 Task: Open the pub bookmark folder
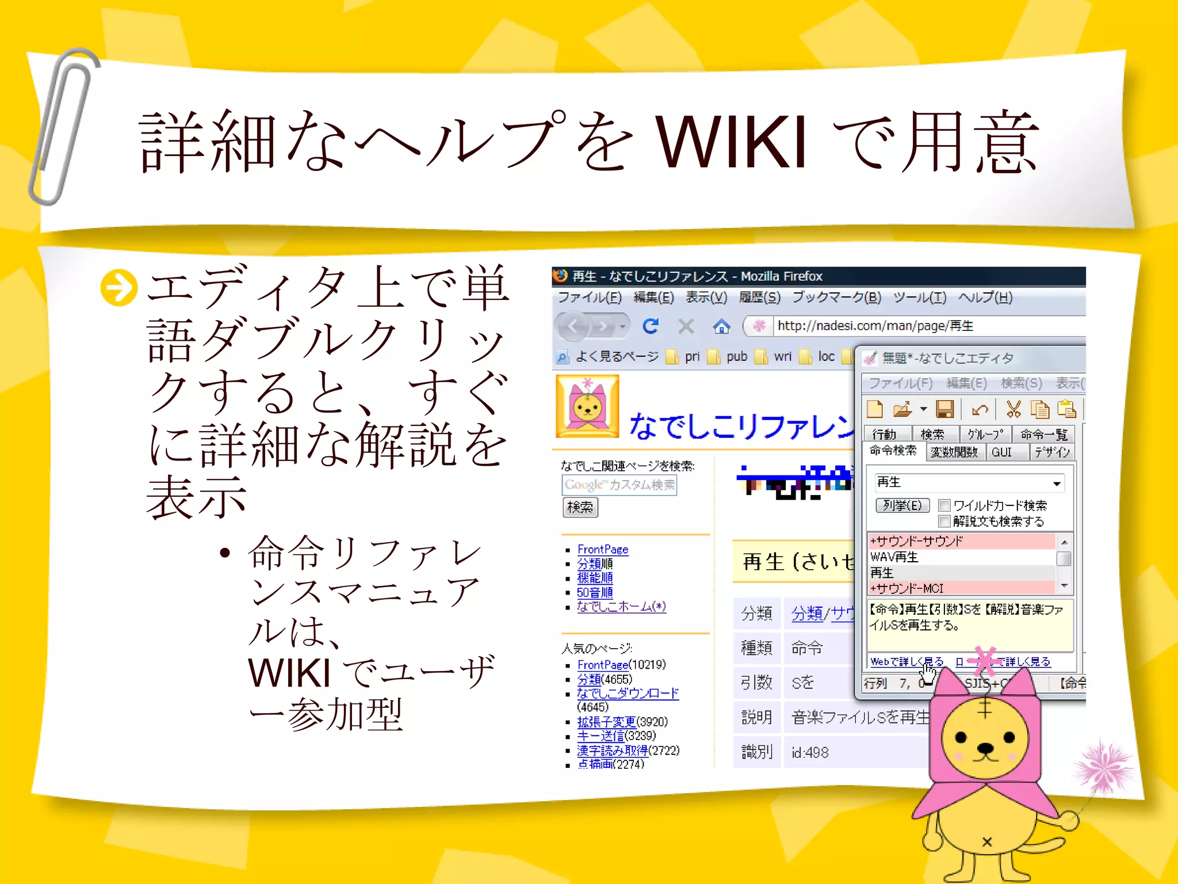(728, 357)
